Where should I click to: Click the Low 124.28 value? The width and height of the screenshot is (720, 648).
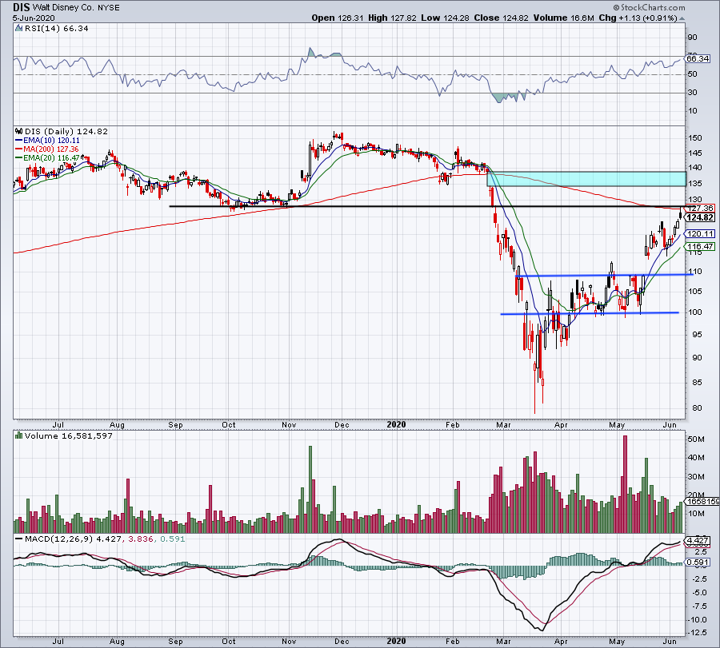(445, 18)
